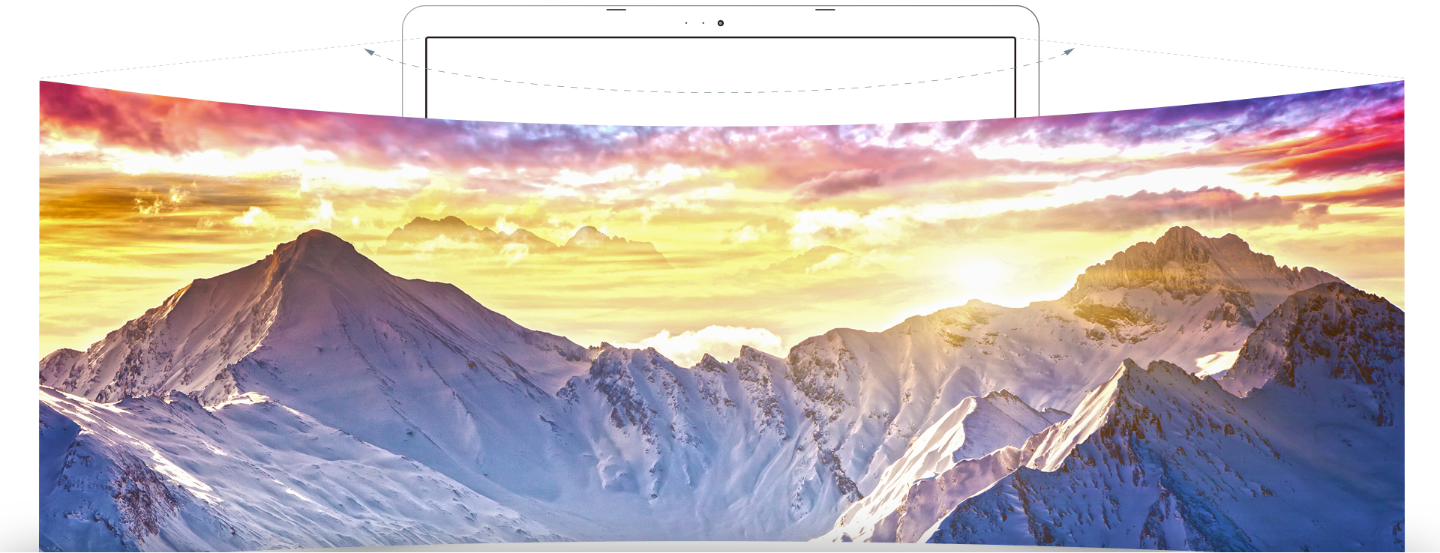1440x553 pixels.
Task: Click the right notch on monitor top edge
Action: tap(825, 10)
